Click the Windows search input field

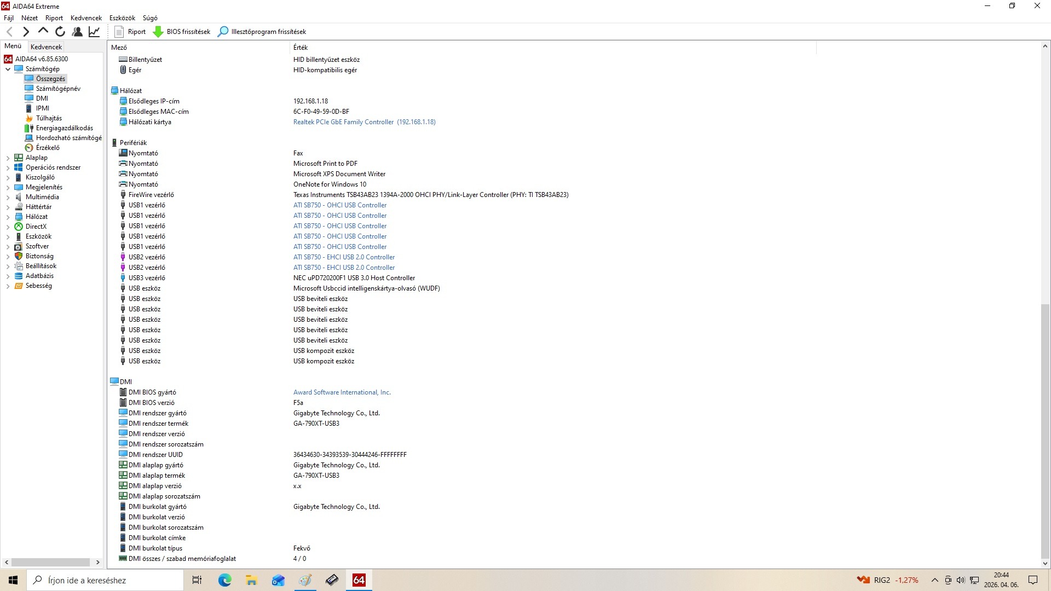coord(107,580)
